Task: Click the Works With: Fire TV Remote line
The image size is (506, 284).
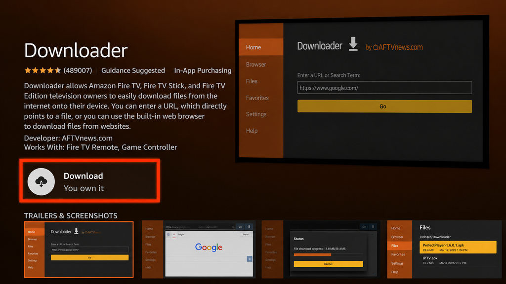Action: [100, 147]
